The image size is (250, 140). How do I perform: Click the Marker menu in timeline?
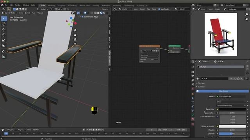click(x=36, y=130)
